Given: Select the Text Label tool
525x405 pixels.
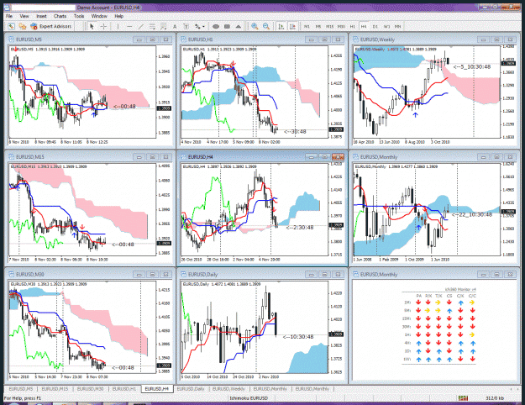Looking at the screenshot, I should click(x=186, y=26).
